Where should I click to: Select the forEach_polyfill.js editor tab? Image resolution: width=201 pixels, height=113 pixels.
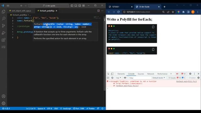(47, 11)
